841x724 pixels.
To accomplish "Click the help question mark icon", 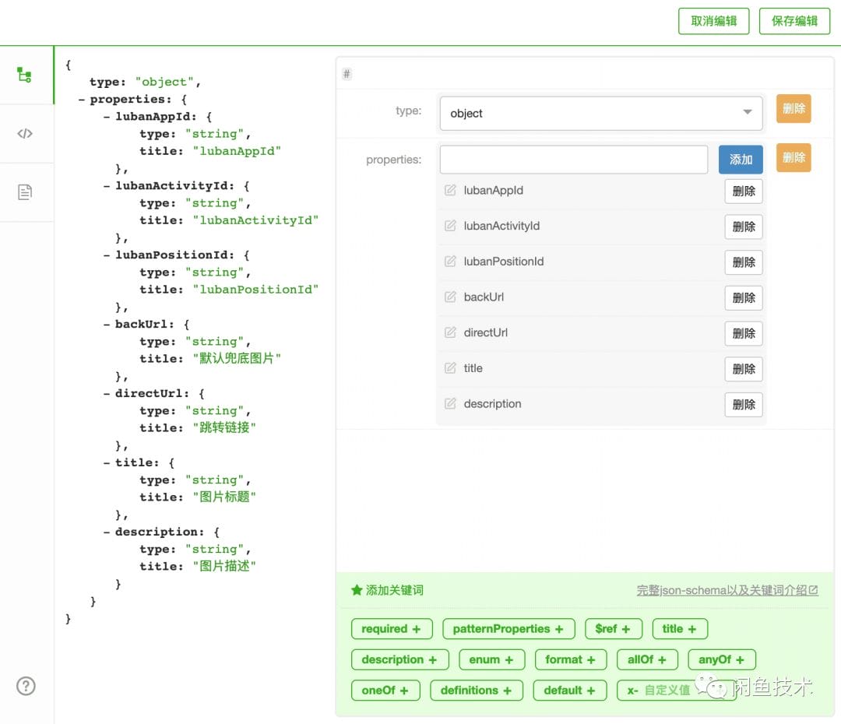I will tap(26, 686).
